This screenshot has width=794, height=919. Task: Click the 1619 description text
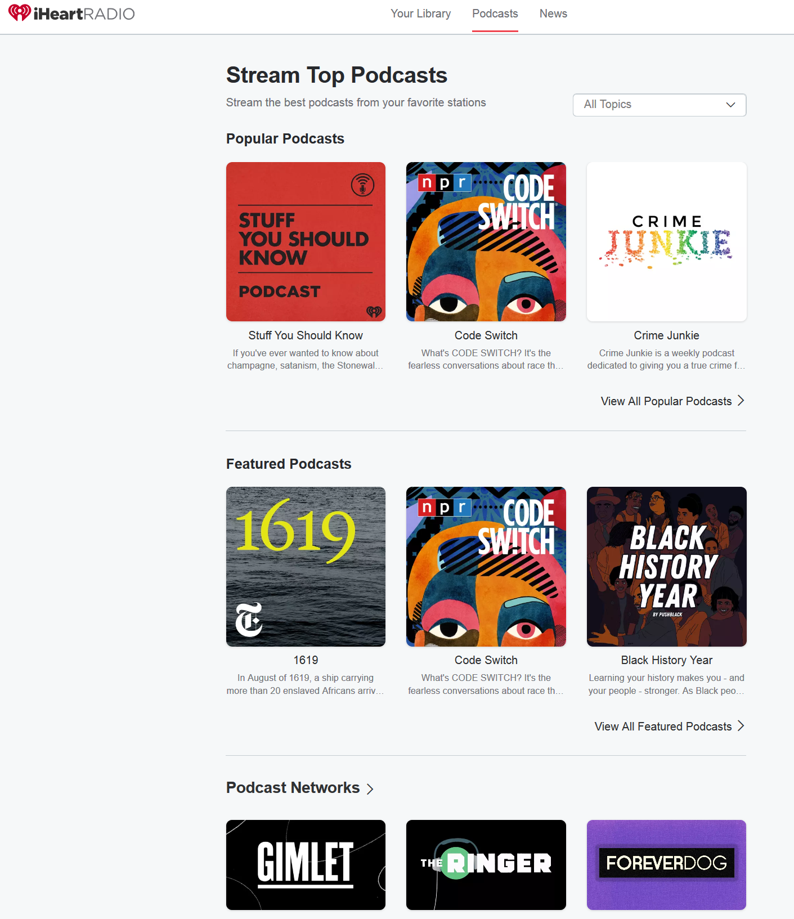pyautogui.click(x=306, y=684)
